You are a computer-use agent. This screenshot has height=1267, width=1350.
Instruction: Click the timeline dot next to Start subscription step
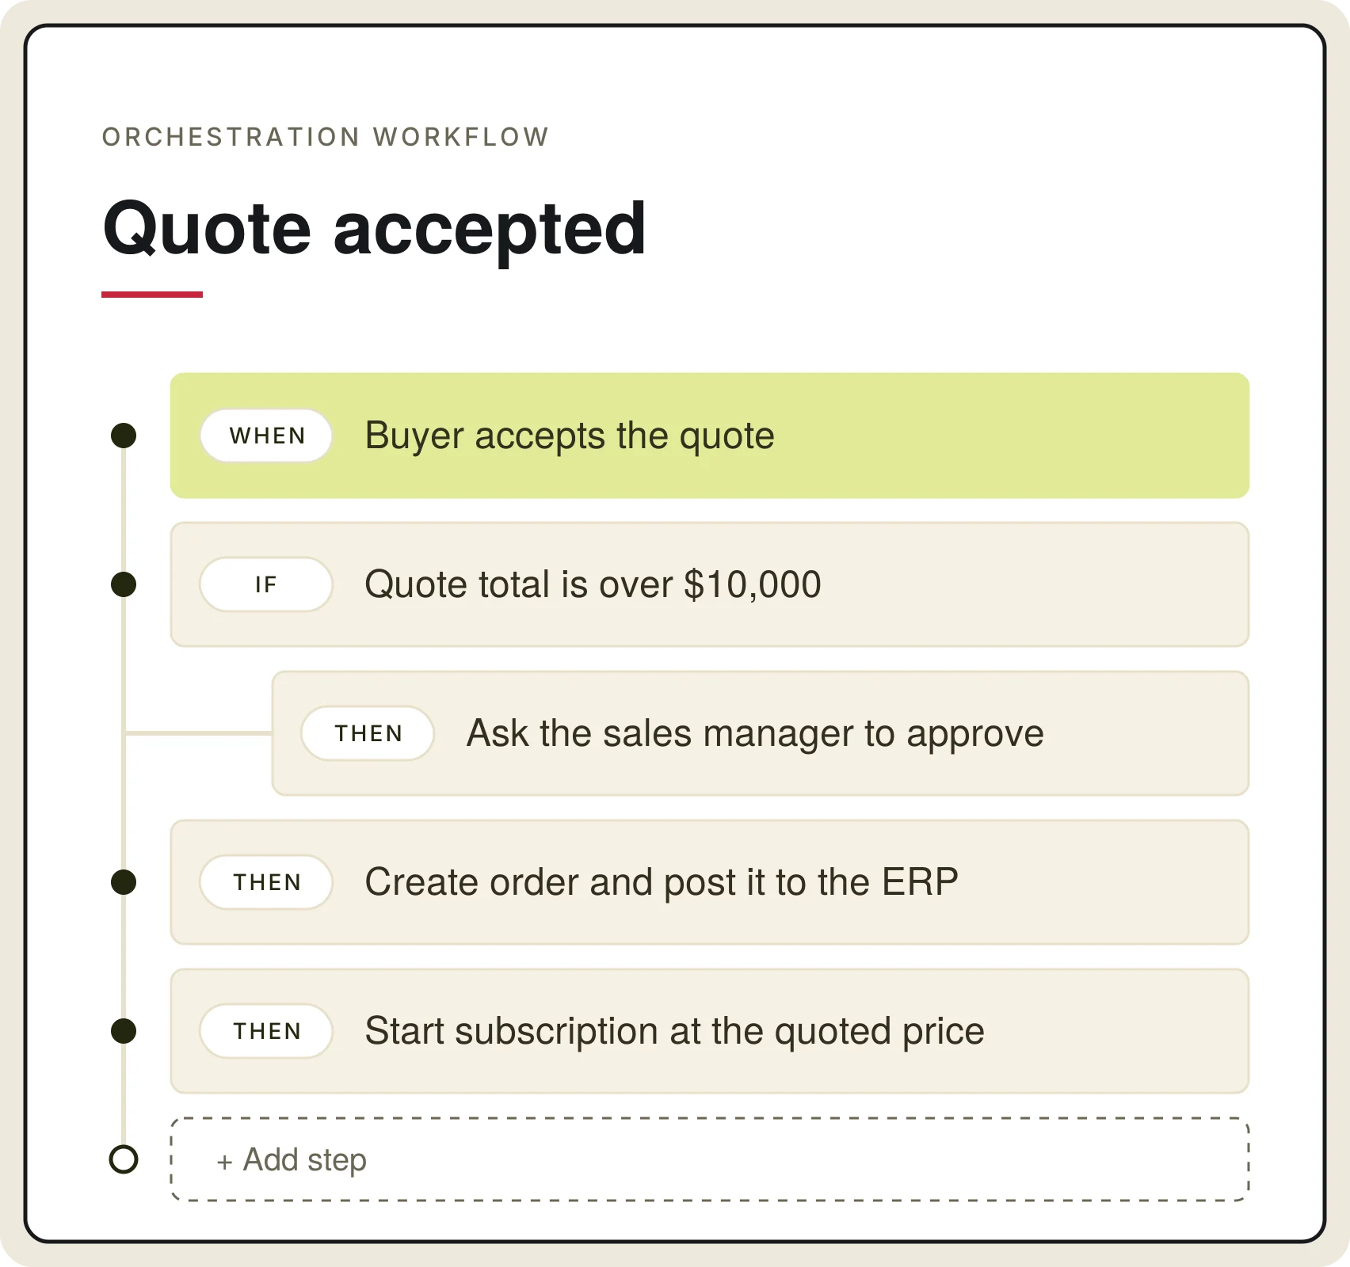point(124,1031)
